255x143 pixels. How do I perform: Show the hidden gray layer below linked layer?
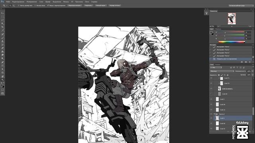pyautogui.click(x=211, y=94)
